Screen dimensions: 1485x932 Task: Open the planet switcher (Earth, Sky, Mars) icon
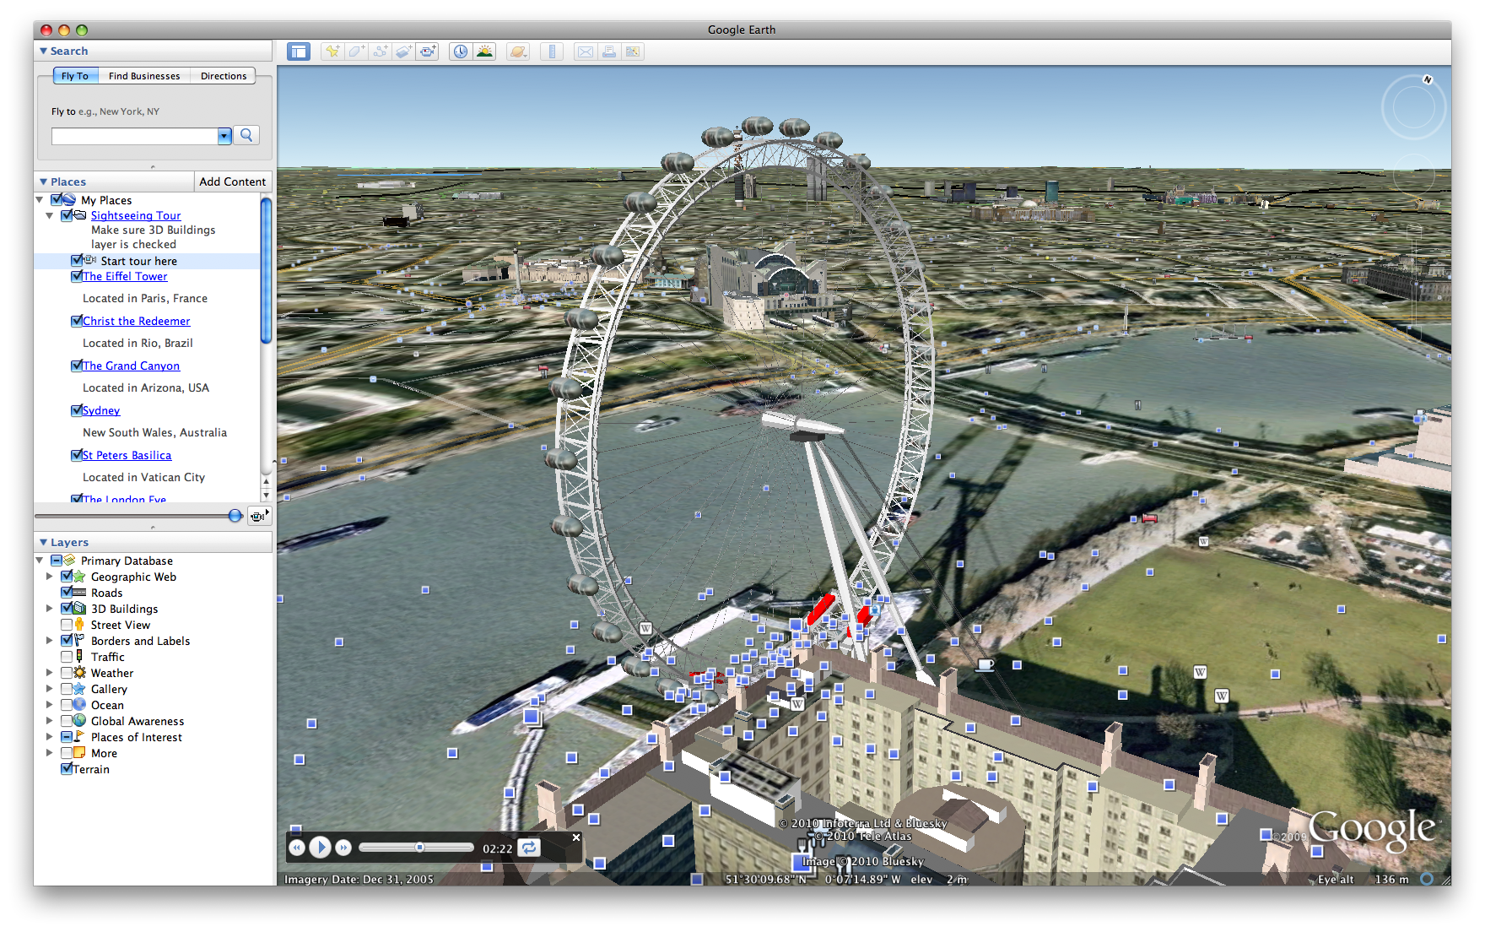point(518,51)
